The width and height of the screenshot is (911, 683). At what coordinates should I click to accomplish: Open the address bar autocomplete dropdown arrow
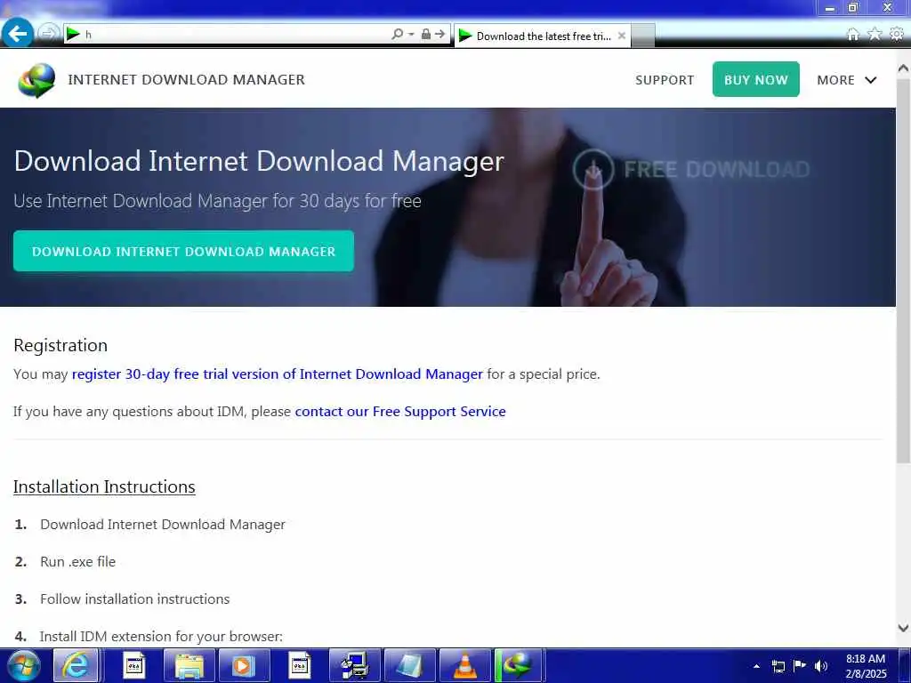click(x=411, y=35)
